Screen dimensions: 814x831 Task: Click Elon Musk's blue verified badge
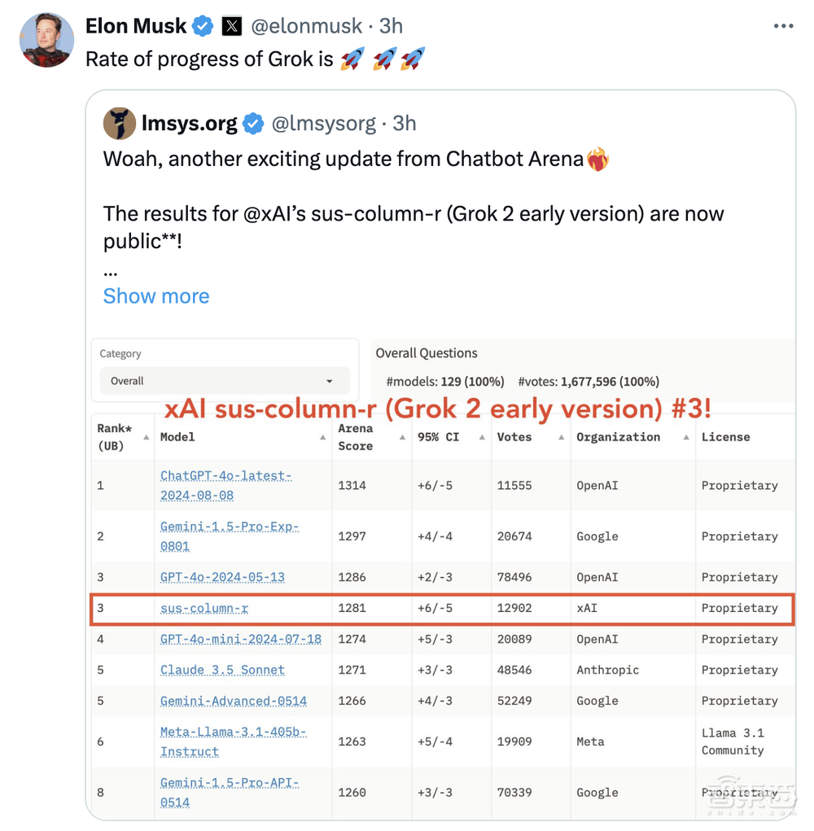[x=203, y=26]
